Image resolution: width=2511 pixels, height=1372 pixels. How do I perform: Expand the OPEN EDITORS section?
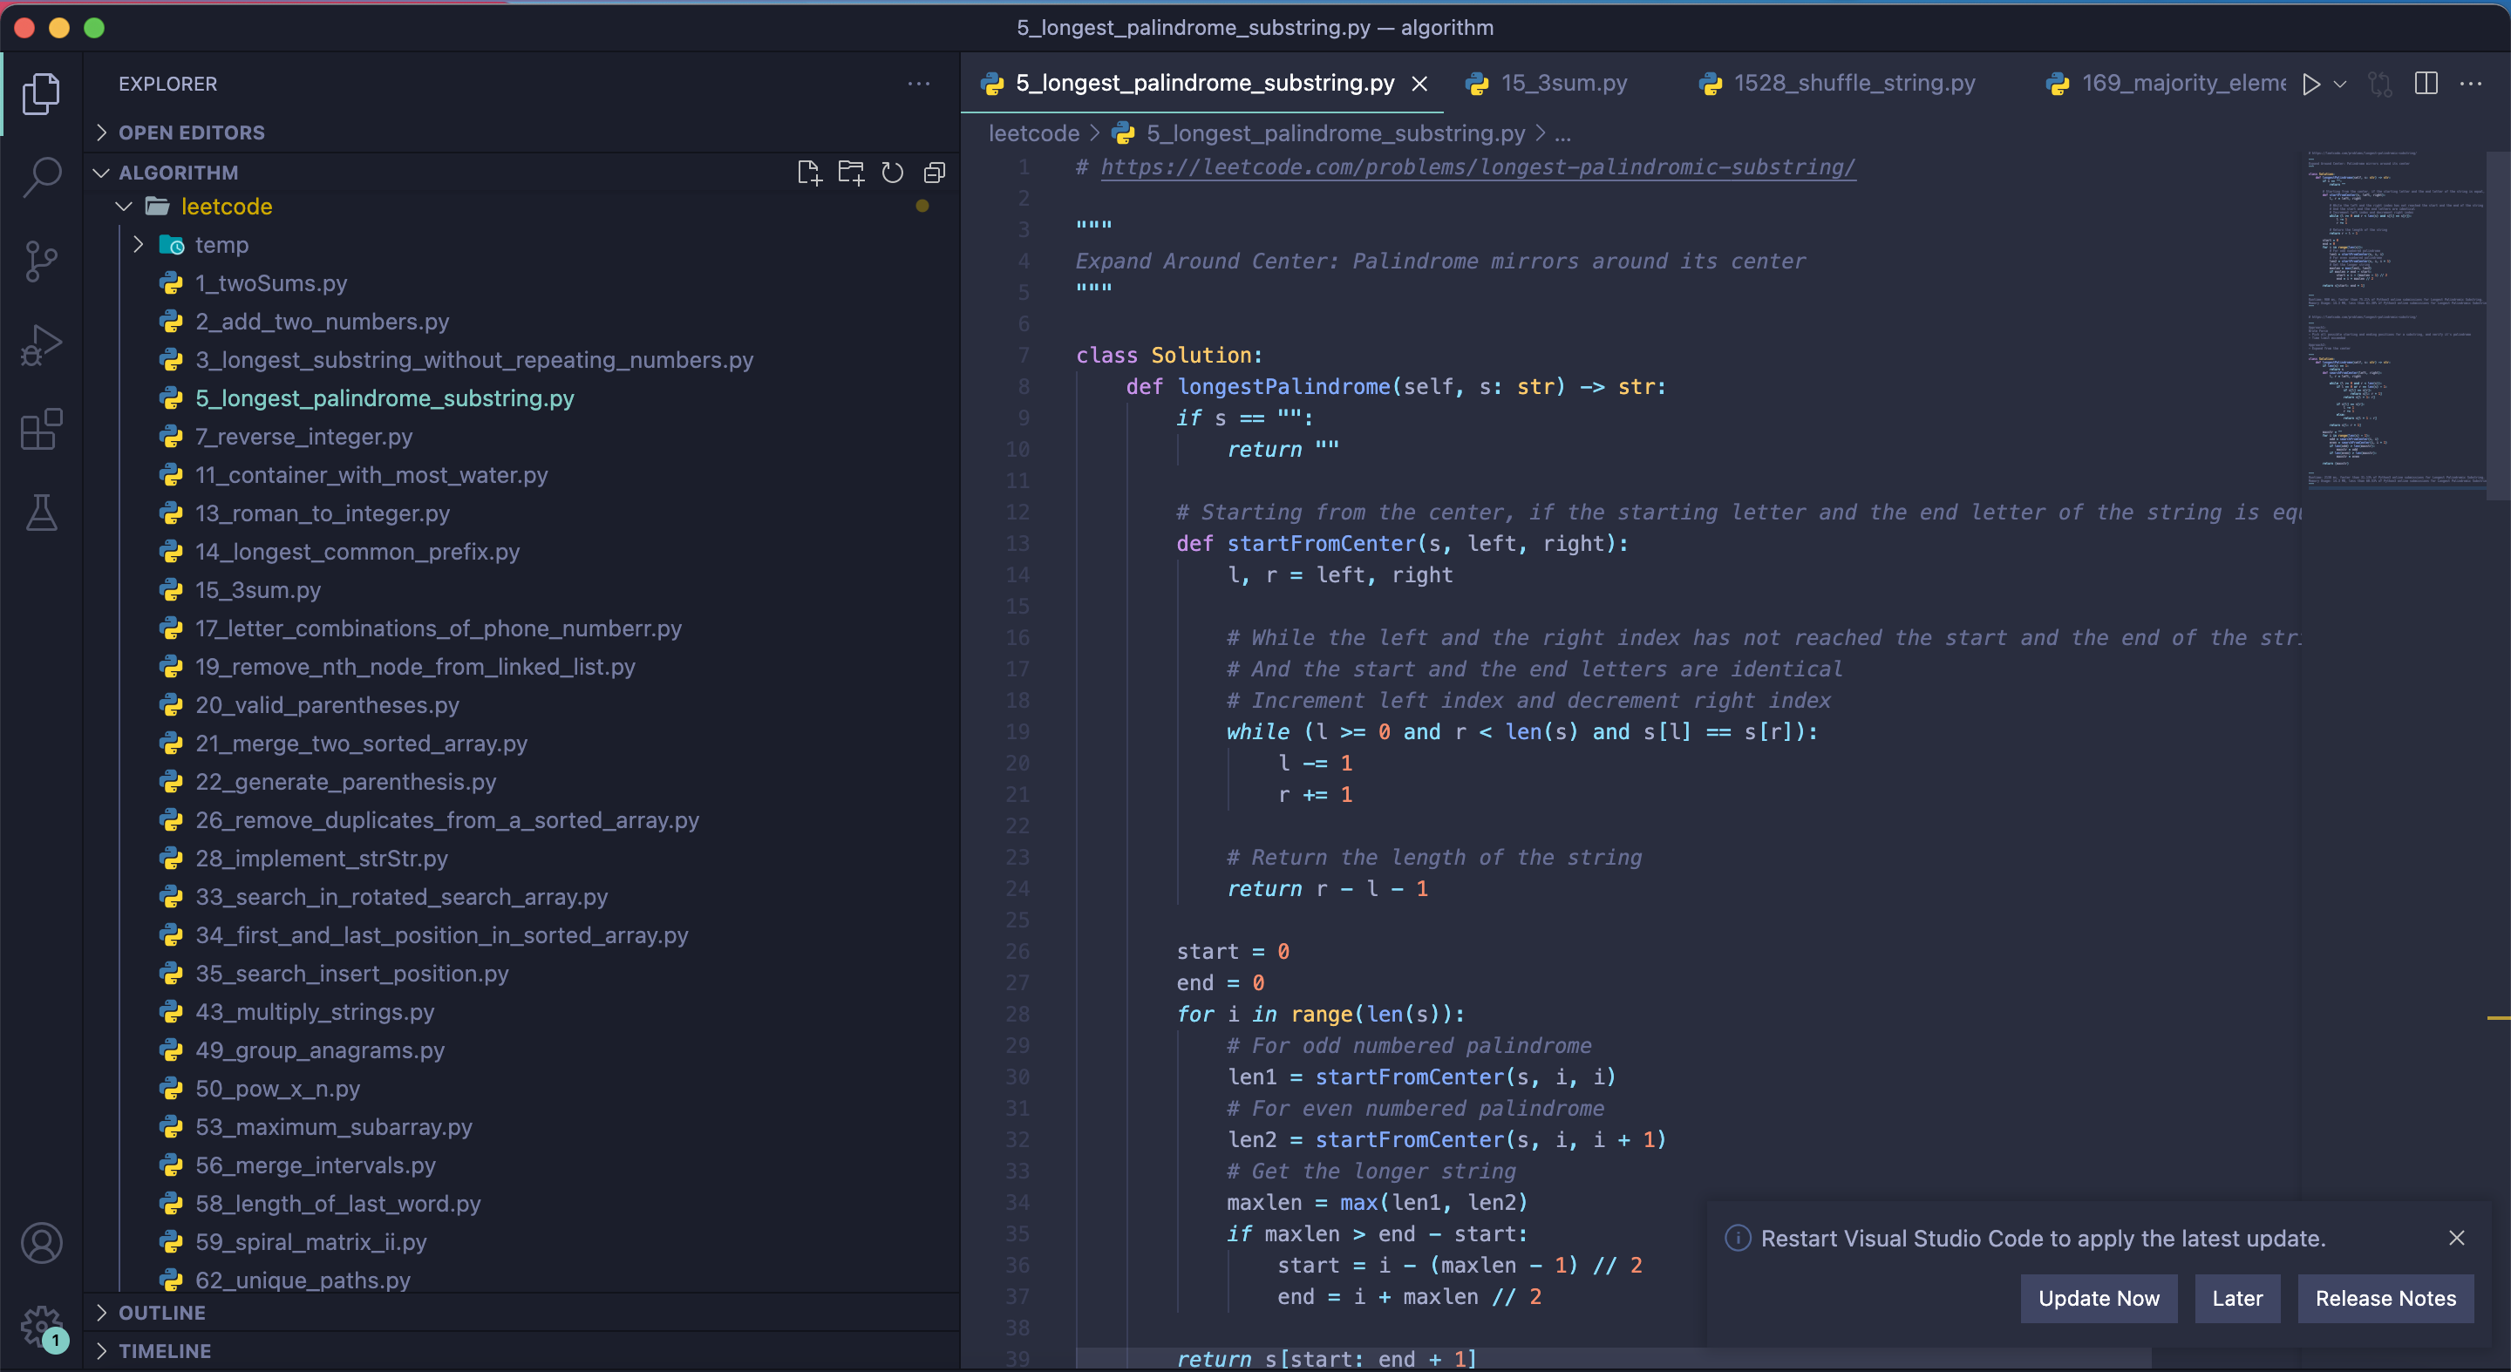191,132
